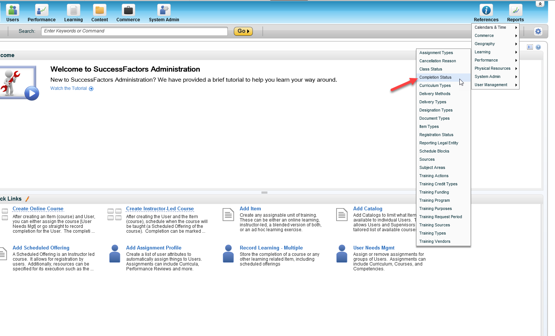Screen dimensions: 555x336
Task: Click the Add Assignment Profile person icon
Action: pos(115,254)
